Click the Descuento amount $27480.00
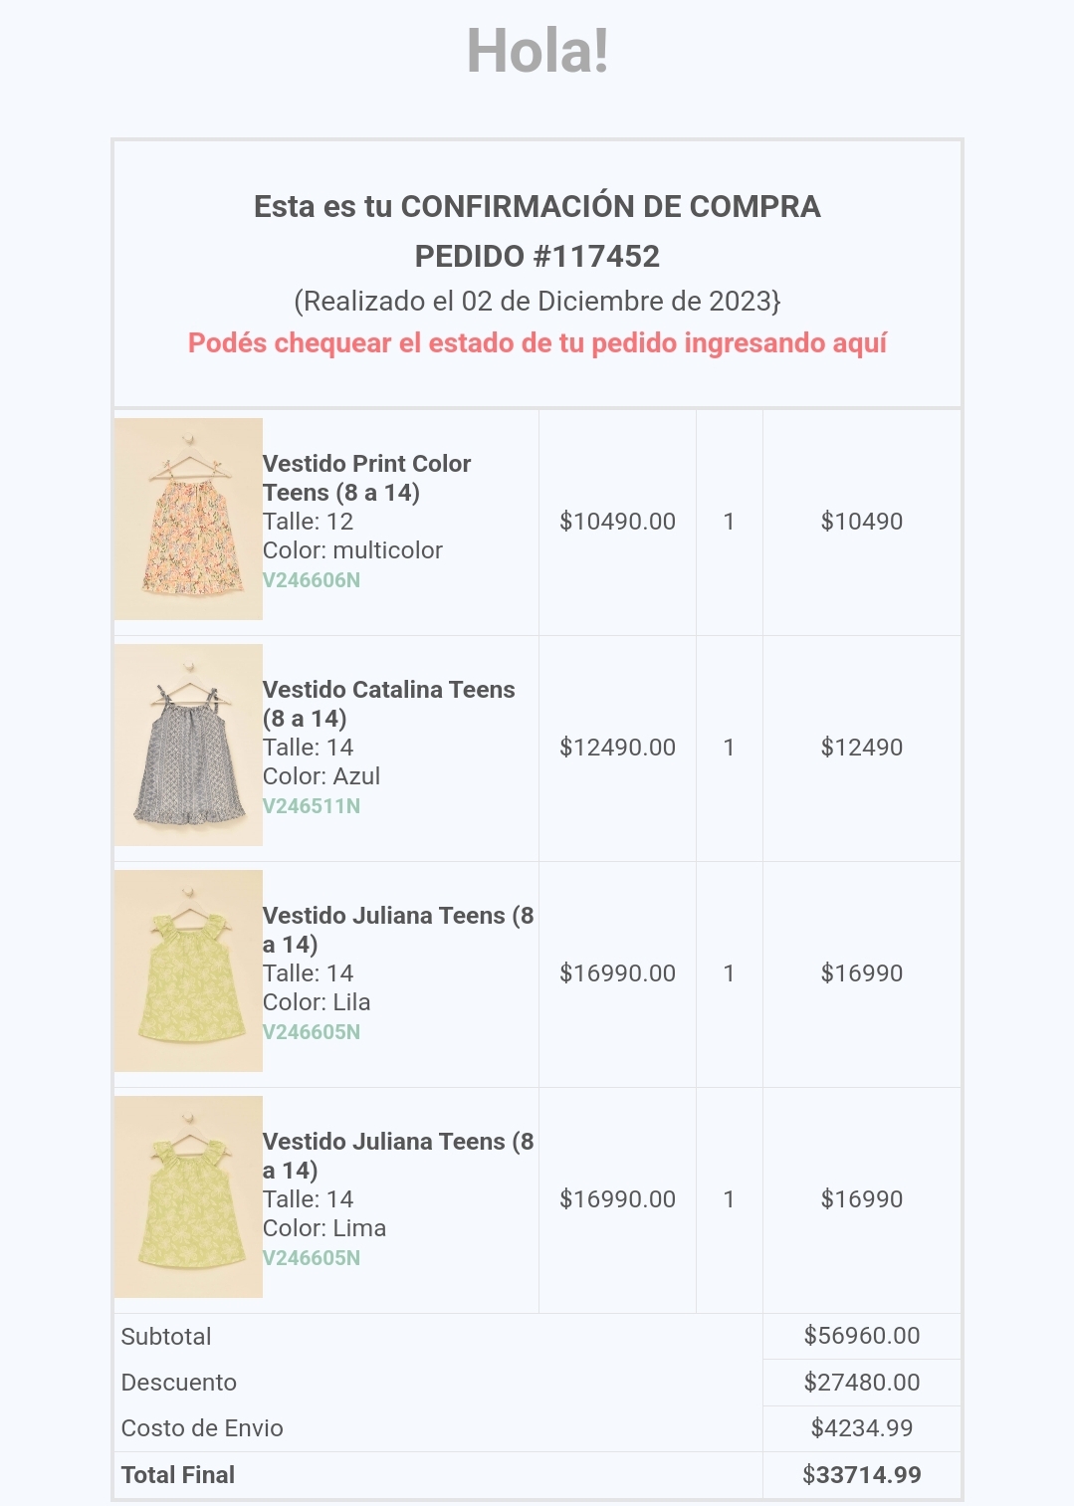 click(x=862, y=1383)
